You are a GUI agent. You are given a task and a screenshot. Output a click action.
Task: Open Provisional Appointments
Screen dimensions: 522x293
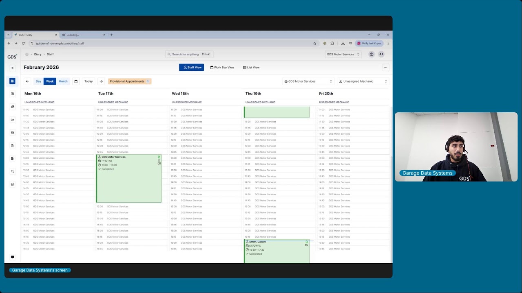point(130,81)
